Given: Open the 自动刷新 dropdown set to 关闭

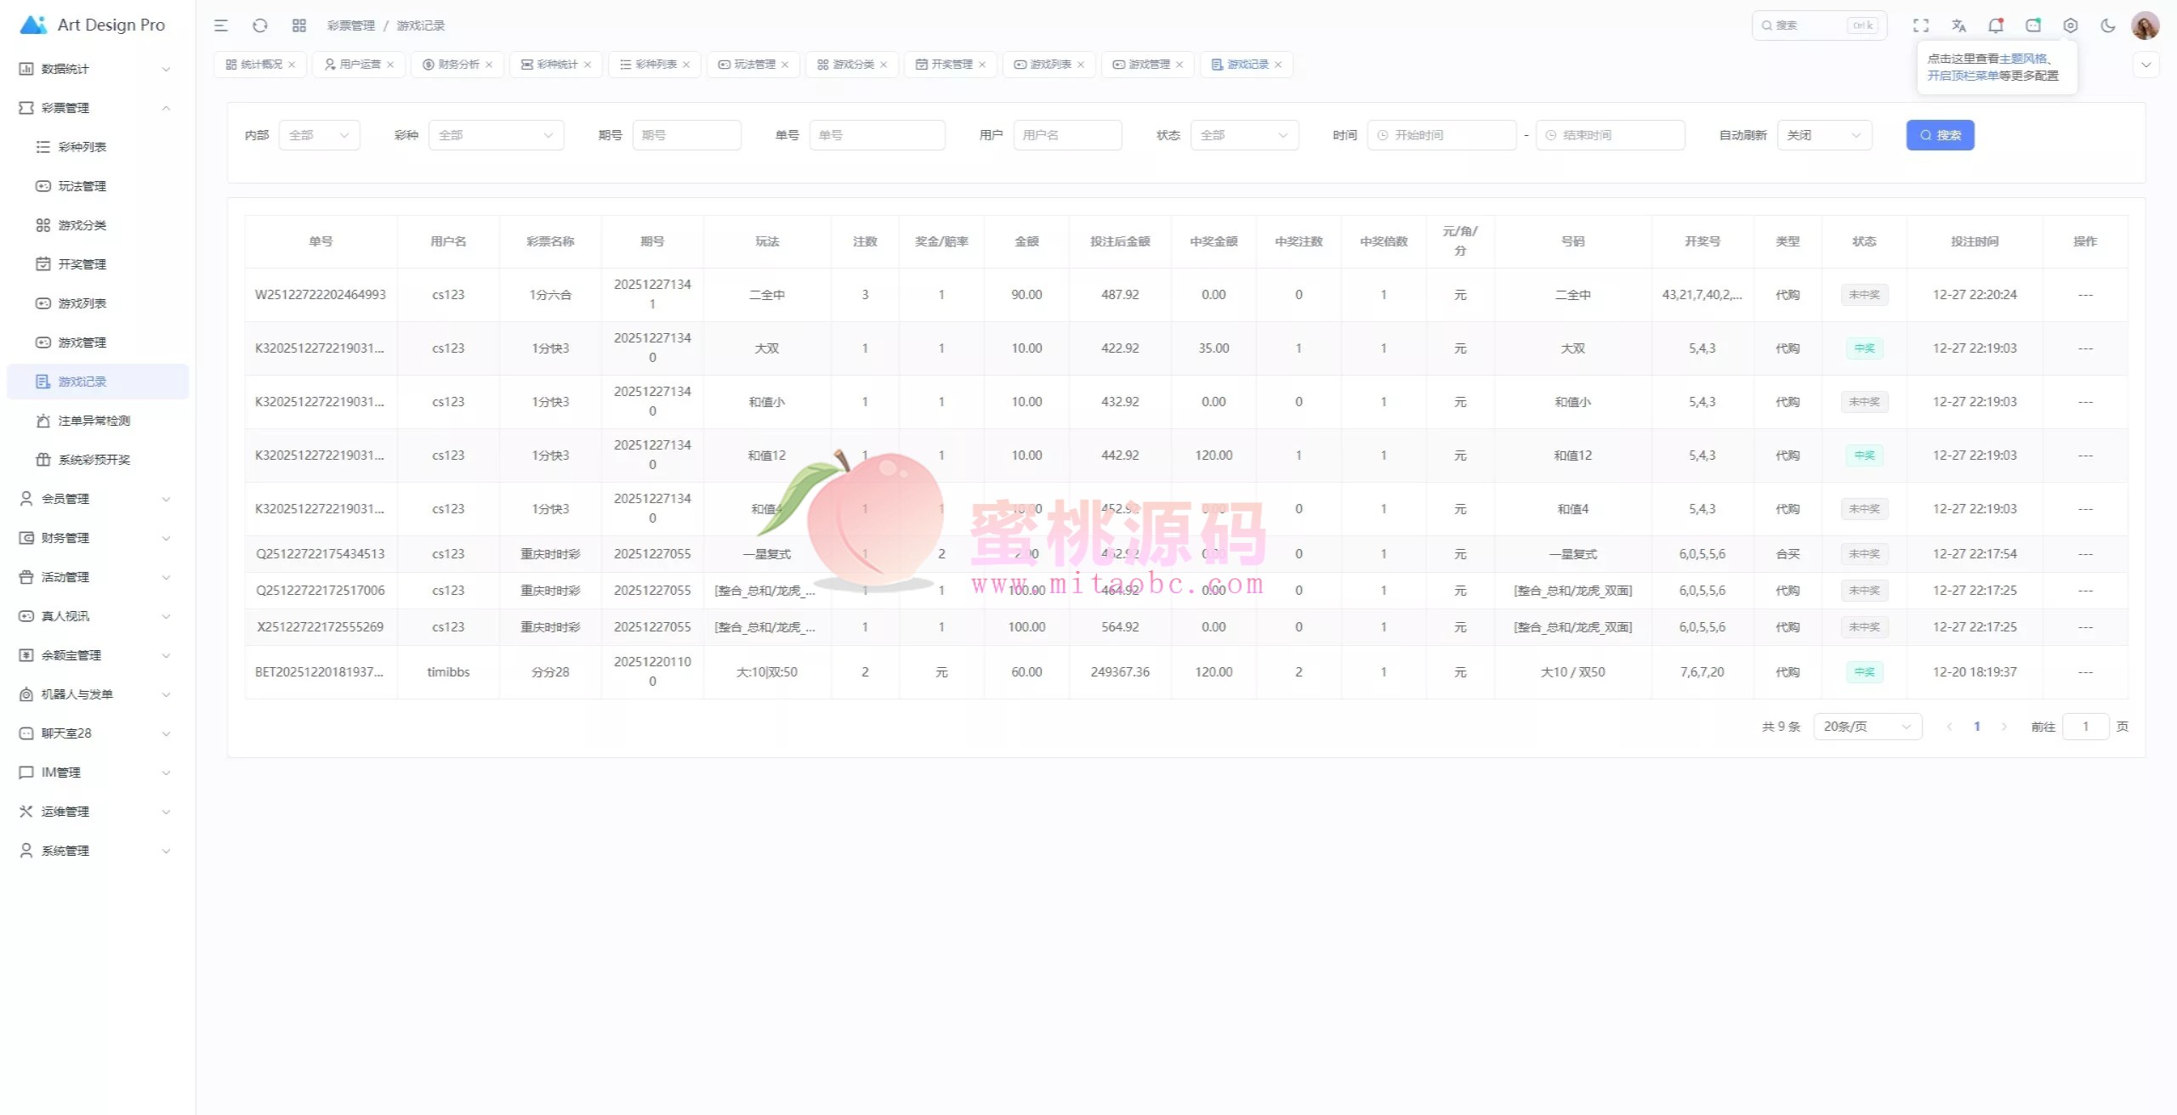Looking at the screenshot, I should click(1824, 135).
